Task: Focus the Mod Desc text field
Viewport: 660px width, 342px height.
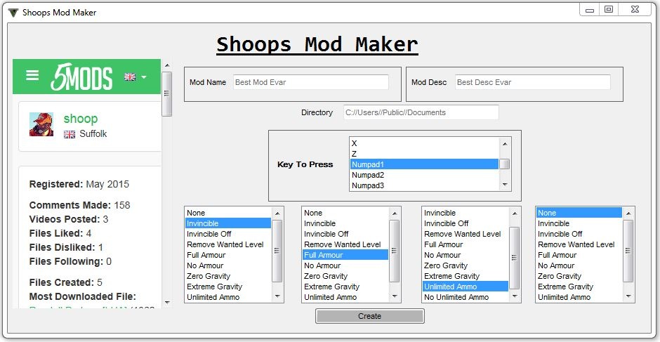Action: click(532, 82)
